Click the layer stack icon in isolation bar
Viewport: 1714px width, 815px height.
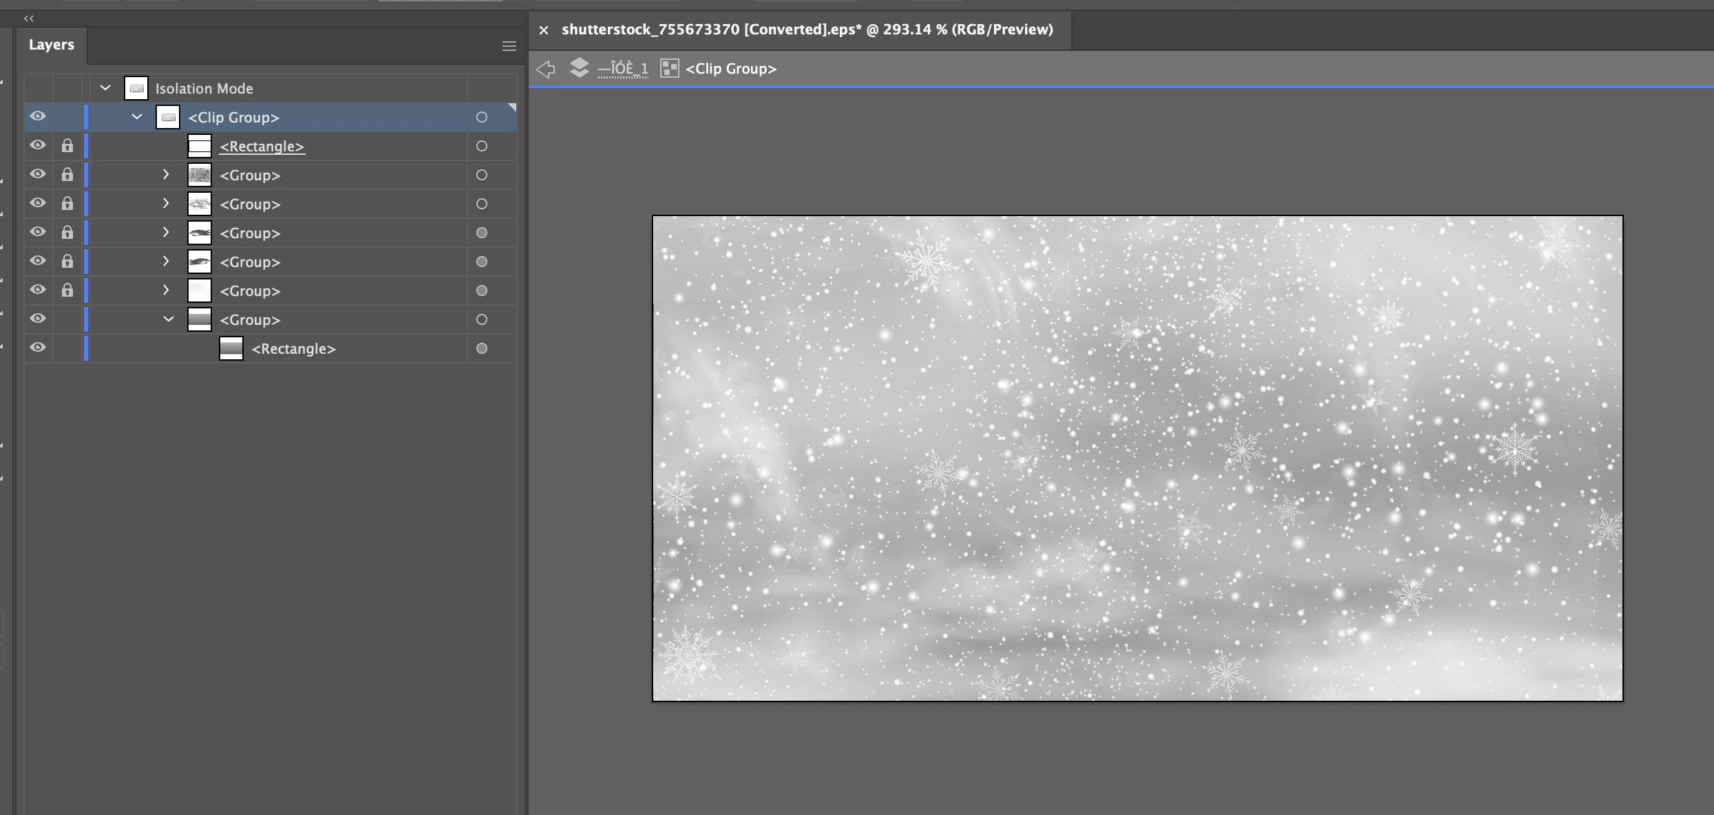click(x=580, y=68)
